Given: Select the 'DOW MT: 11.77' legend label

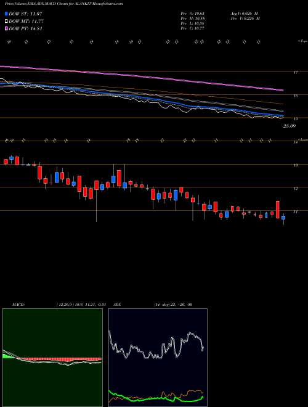Looking at the screenshot, I should coord(26,22).
